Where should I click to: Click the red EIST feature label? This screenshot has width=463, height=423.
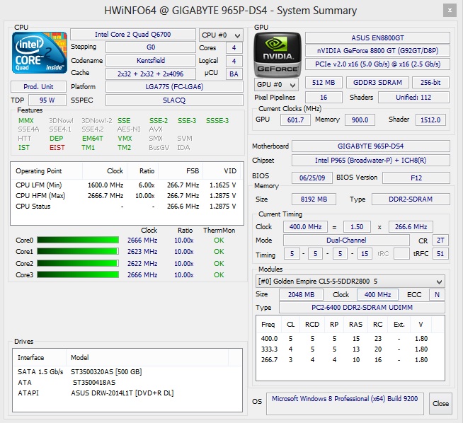[57, 148]
